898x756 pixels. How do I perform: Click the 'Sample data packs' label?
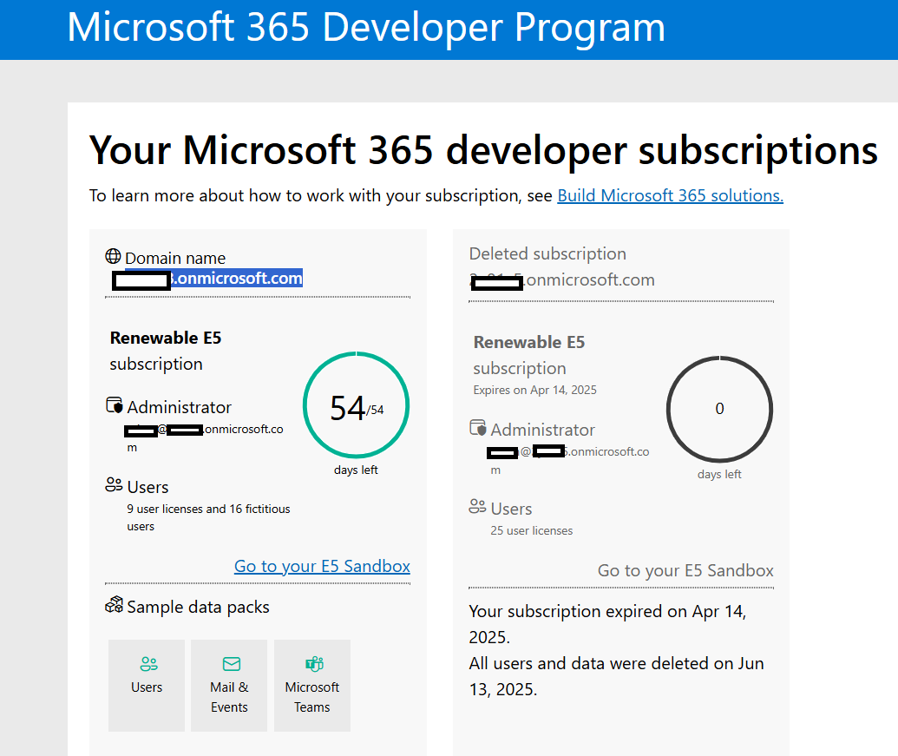point(198,607)
